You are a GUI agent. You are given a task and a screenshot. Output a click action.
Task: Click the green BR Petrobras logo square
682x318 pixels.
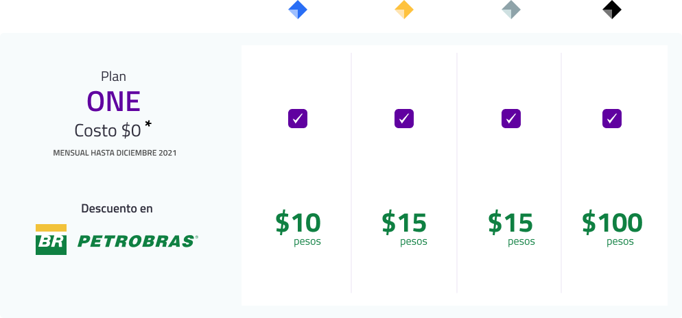point(51,239)
